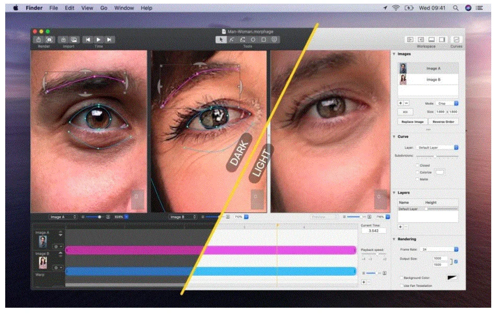Open the Mode Crop dropdown
Screen dimensions: 498x314
(x=447, y=103)
